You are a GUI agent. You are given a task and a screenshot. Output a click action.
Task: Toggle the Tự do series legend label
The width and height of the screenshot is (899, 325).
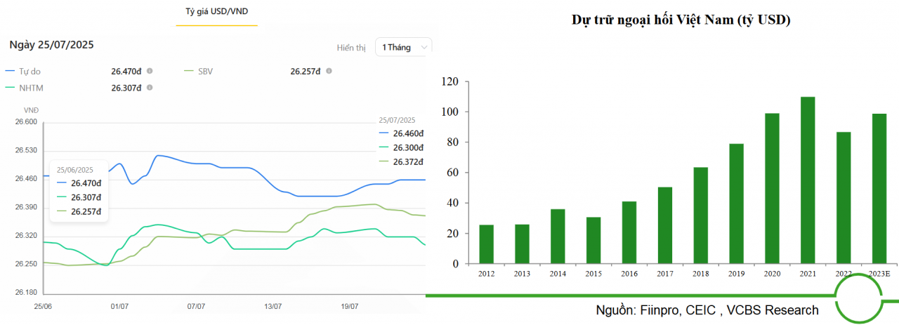29,71
